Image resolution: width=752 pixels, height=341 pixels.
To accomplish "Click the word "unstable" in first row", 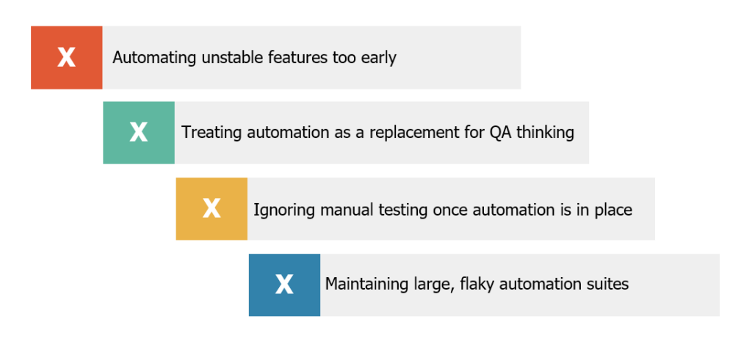I will [x=227, y=57].
